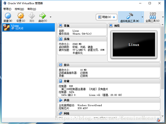166x124 pixels.
Task: Minimize the VirtualBox manager window
Action: click(140, 3)
